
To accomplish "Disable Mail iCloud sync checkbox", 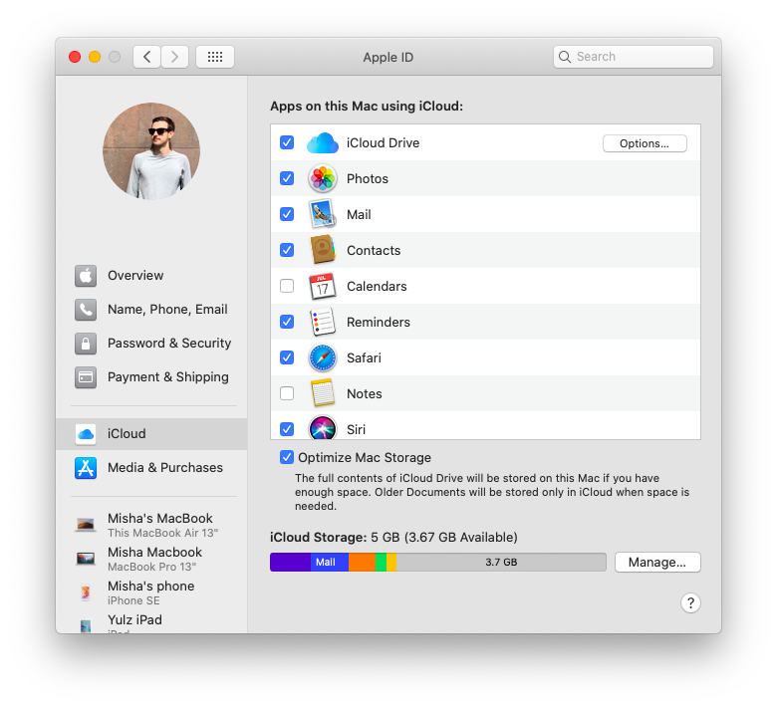I will (287, 215).
